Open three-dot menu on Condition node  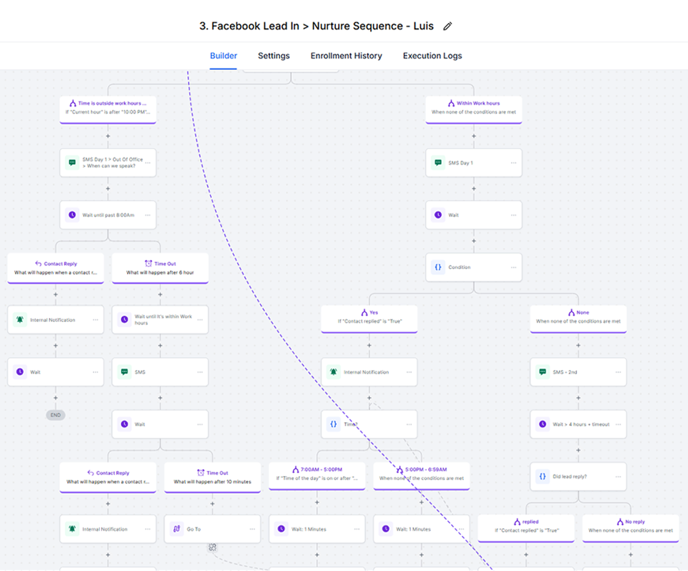pyautogui.click(x=514, y=268)
